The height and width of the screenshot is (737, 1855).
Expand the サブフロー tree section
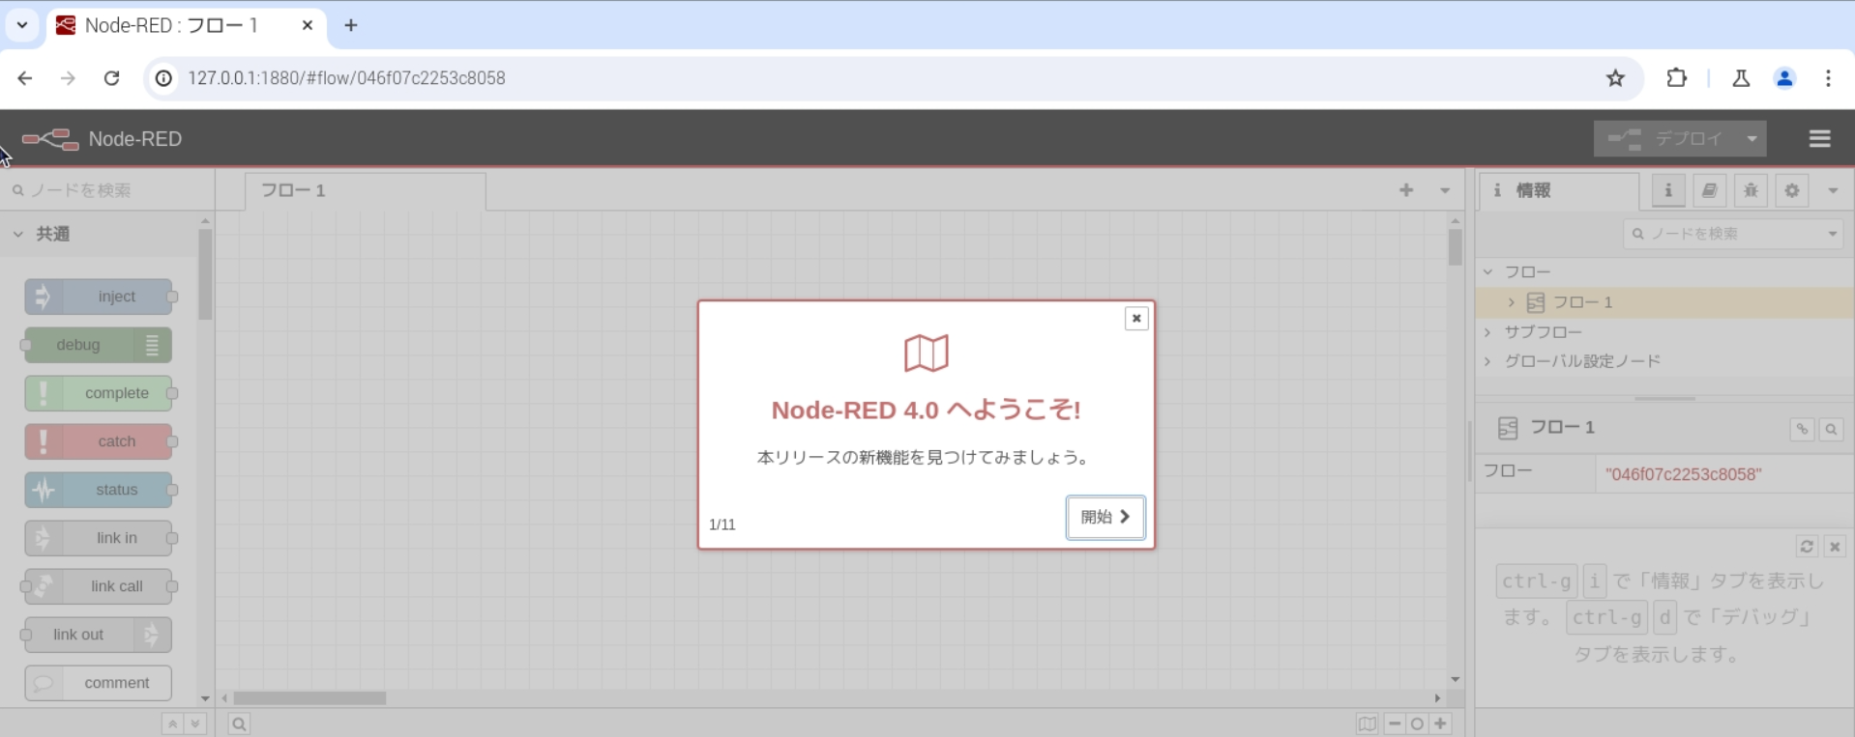click(1488, 332)
